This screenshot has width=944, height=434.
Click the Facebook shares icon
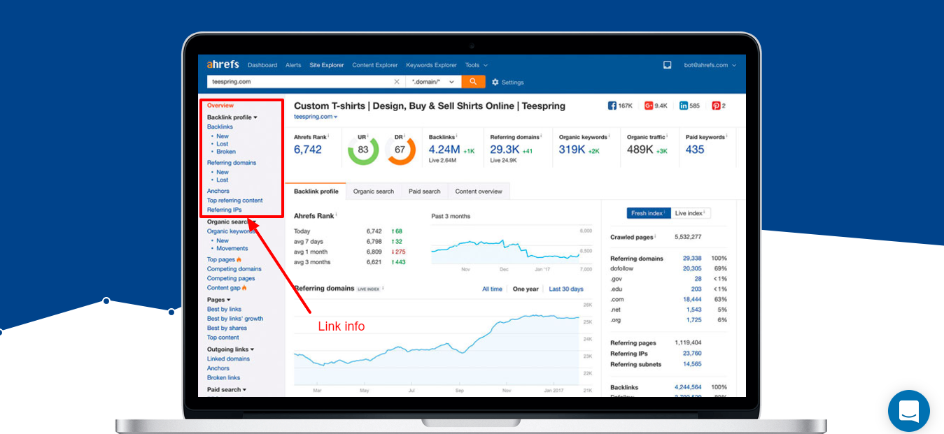[612, 106]
